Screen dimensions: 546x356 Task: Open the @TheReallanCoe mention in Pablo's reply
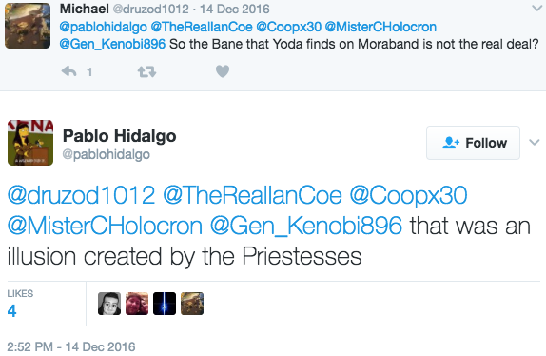tap(252, 195)
